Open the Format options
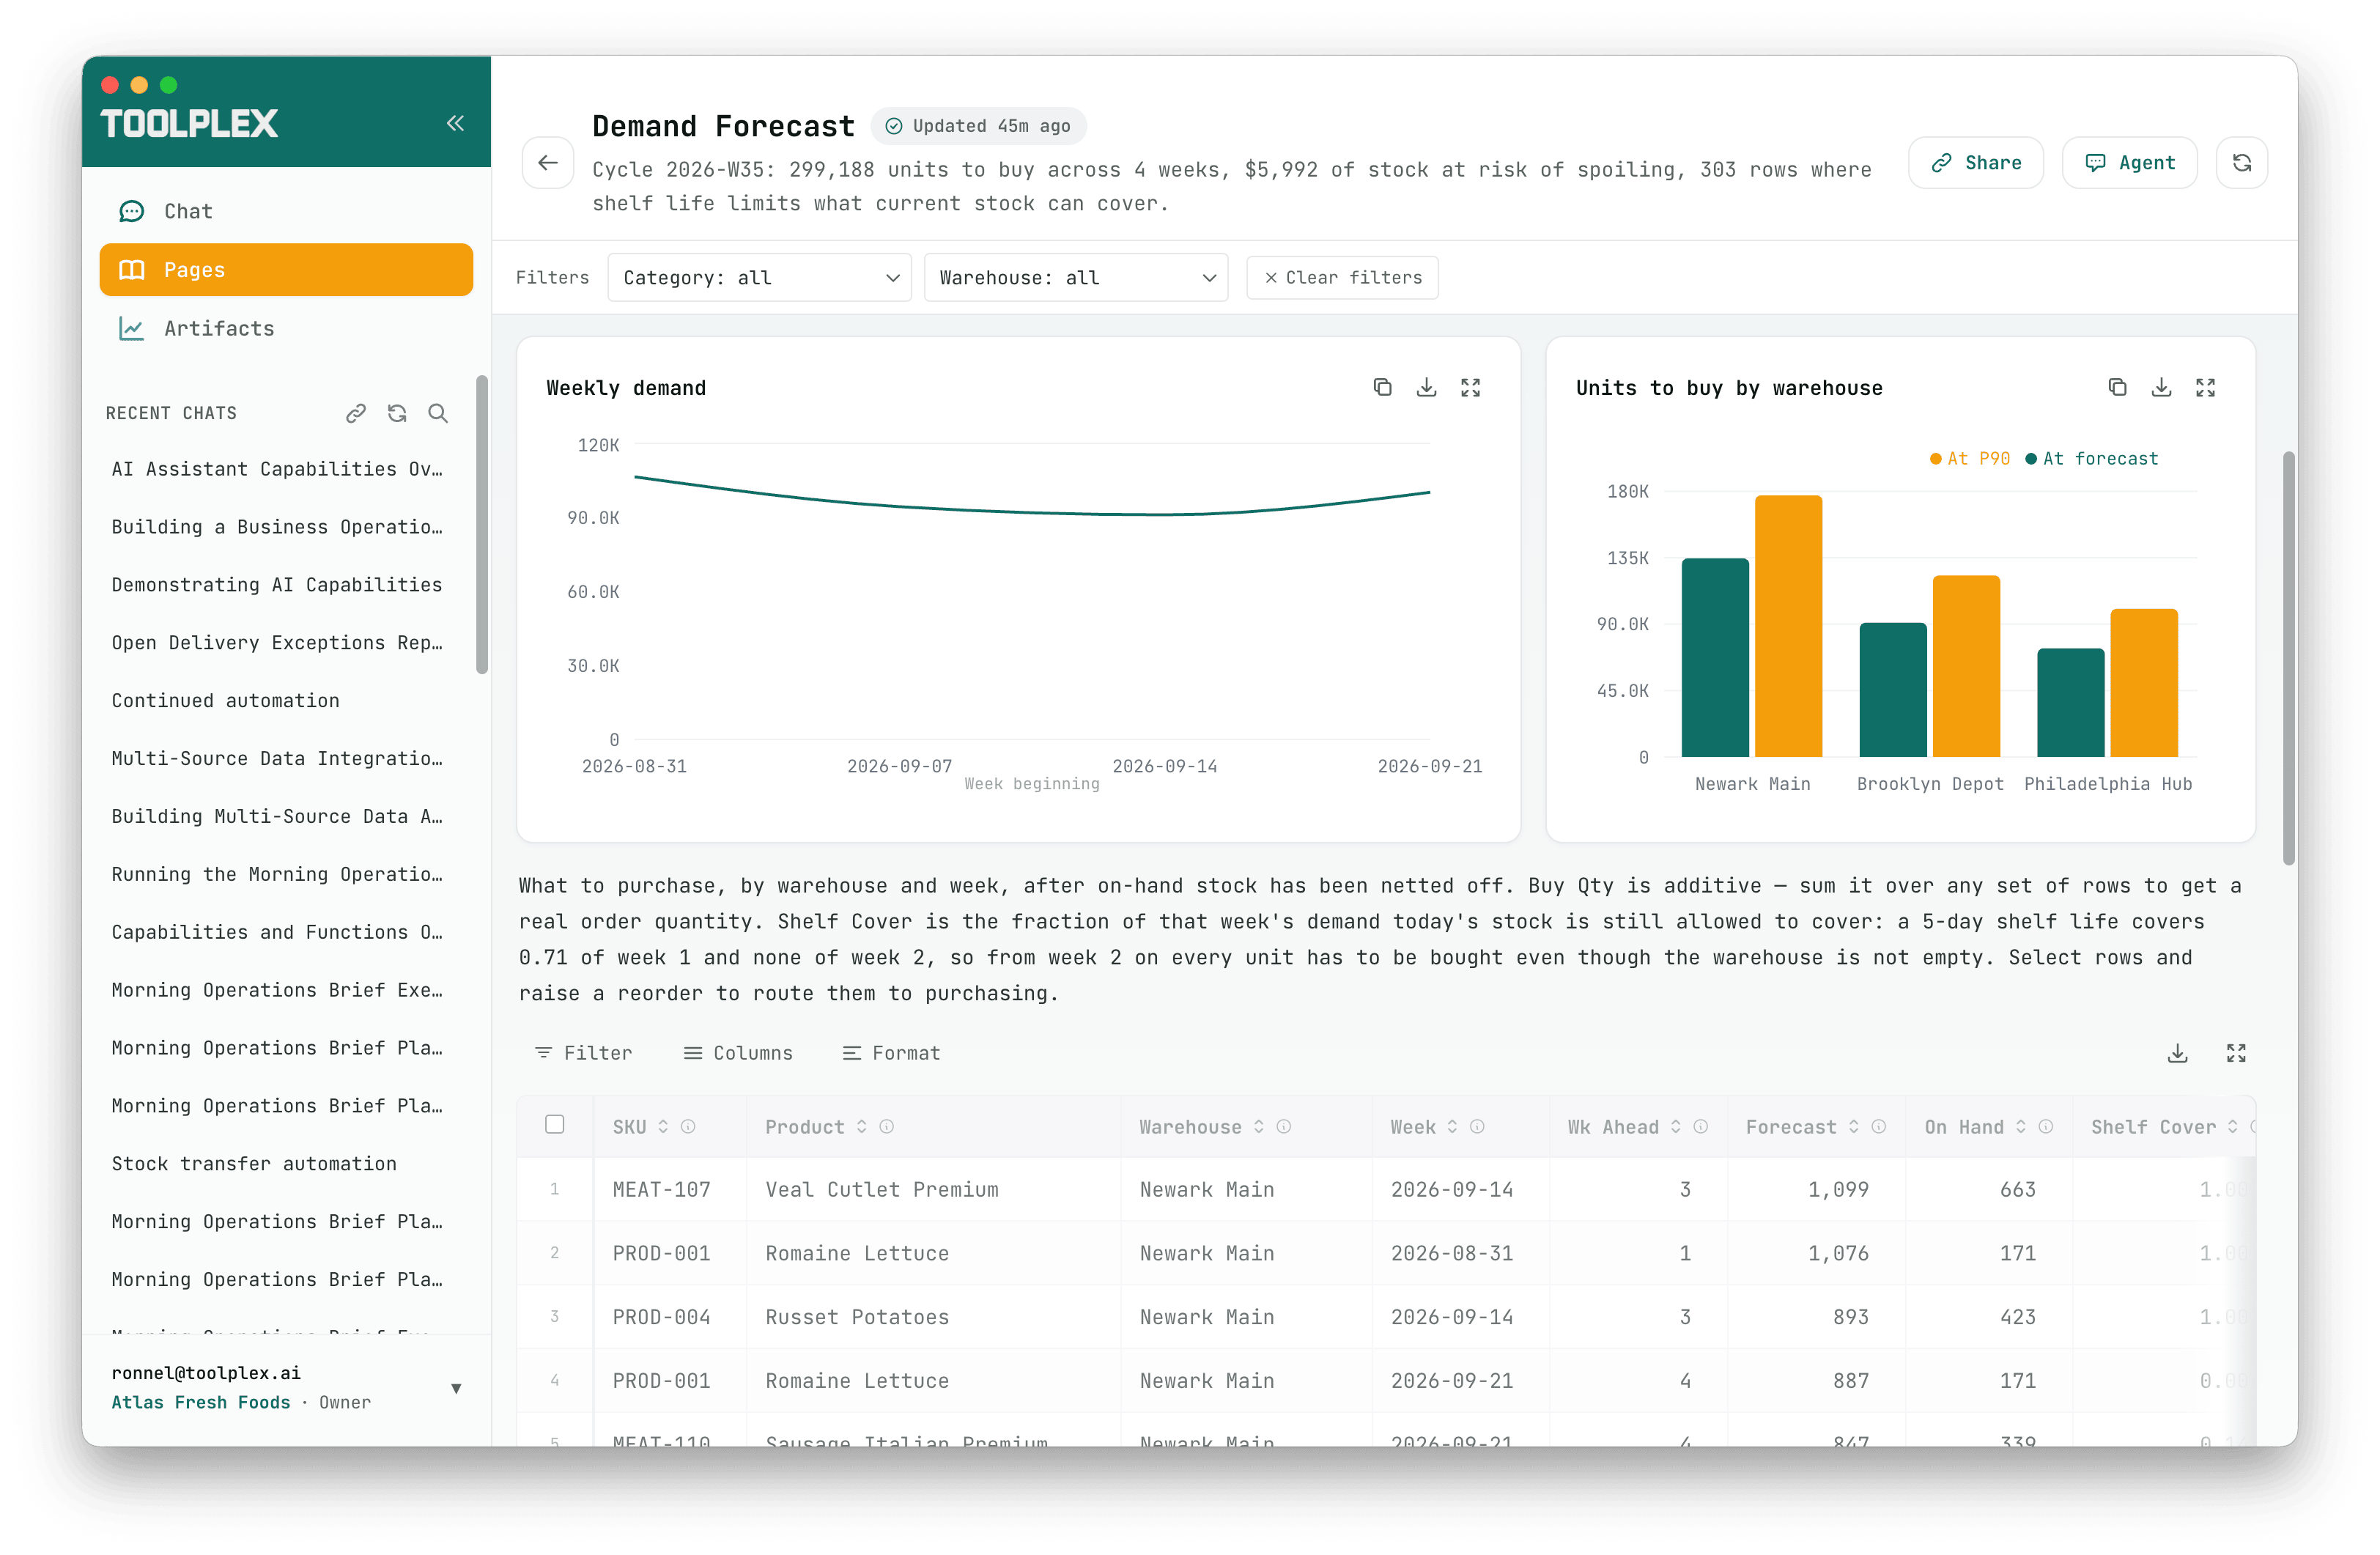 [x=891, y=1053]
